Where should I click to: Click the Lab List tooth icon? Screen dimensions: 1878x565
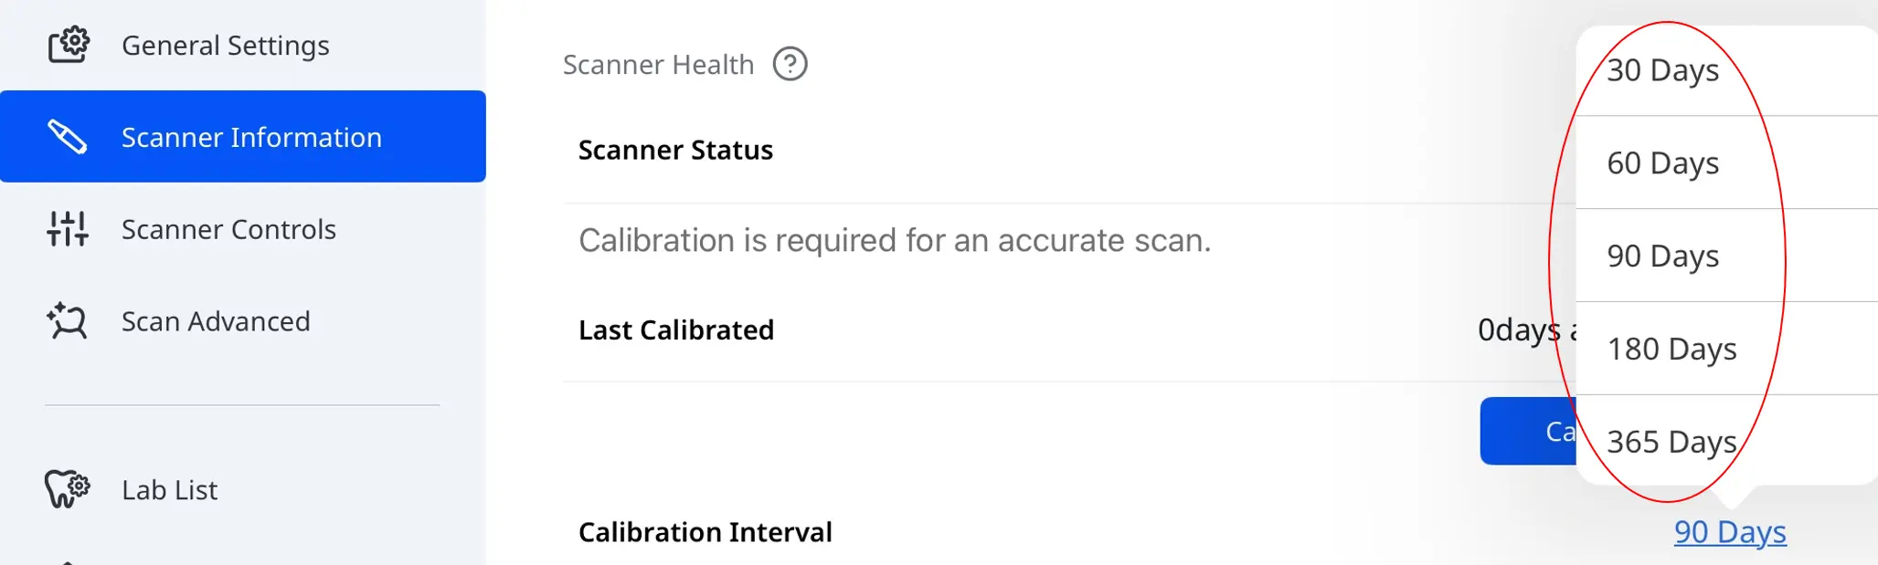click(68, 489)
